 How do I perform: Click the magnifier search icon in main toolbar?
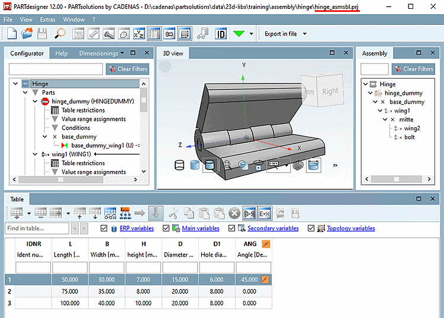pos(60,34)
